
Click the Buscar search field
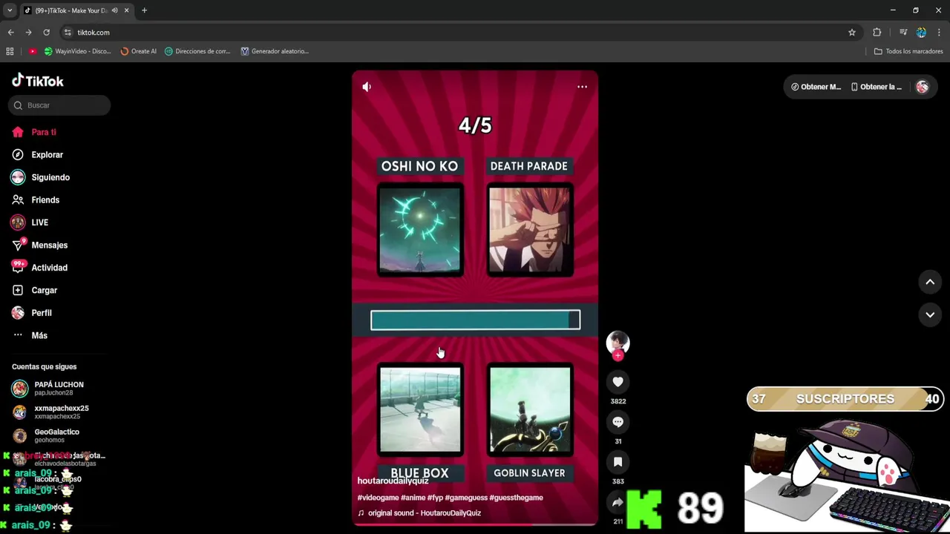pos(59,105)
